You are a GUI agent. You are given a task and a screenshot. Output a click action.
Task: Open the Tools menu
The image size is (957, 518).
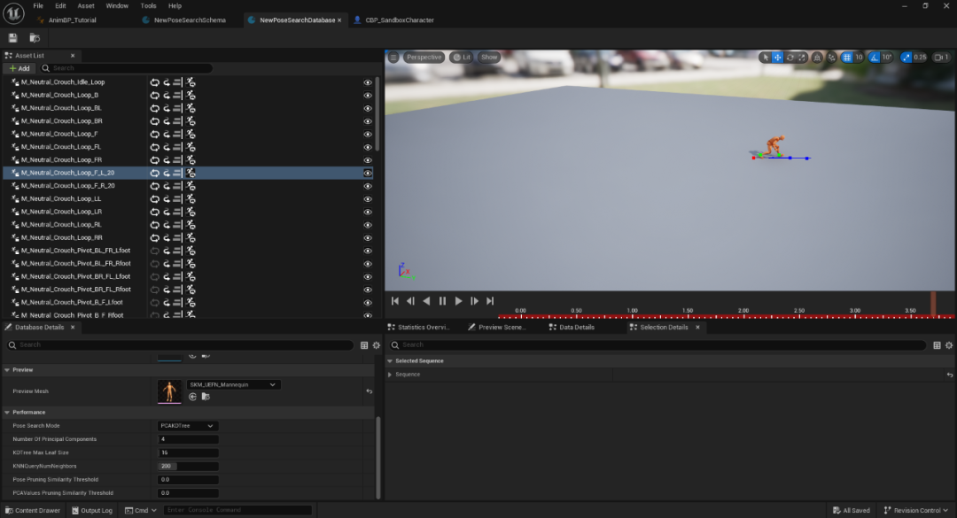[x=148, y=5]
